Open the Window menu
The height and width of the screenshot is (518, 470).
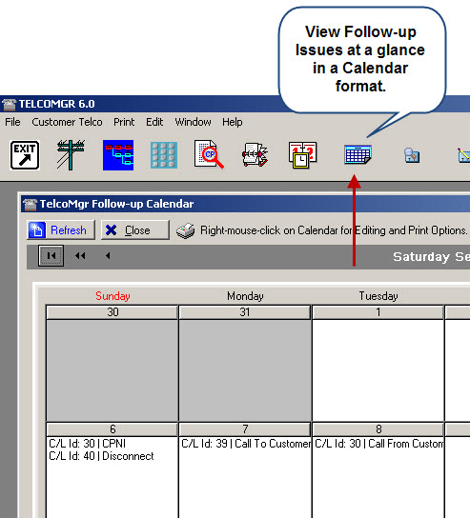[x=193, y=122]
